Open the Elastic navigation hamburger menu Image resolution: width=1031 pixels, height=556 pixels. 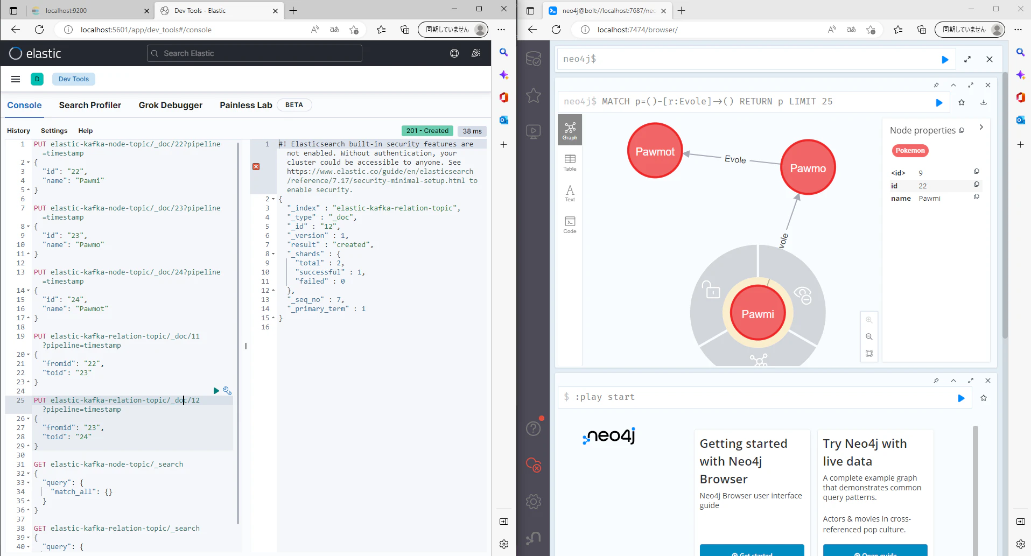pos(16,79)
